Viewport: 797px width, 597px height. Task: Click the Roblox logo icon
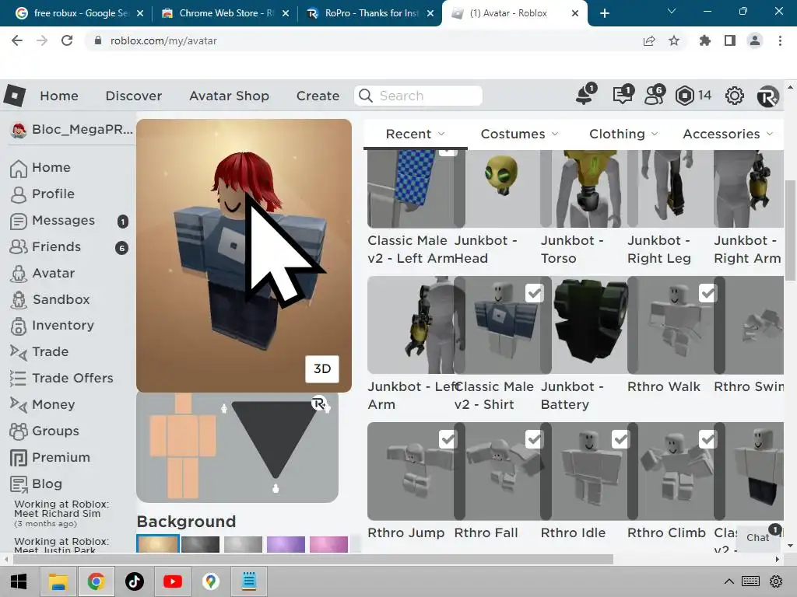(14, 96)
